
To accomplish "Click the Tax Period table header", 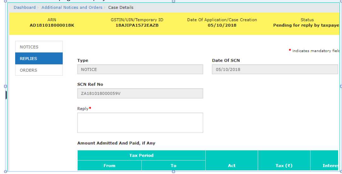I will click(141, 155).
